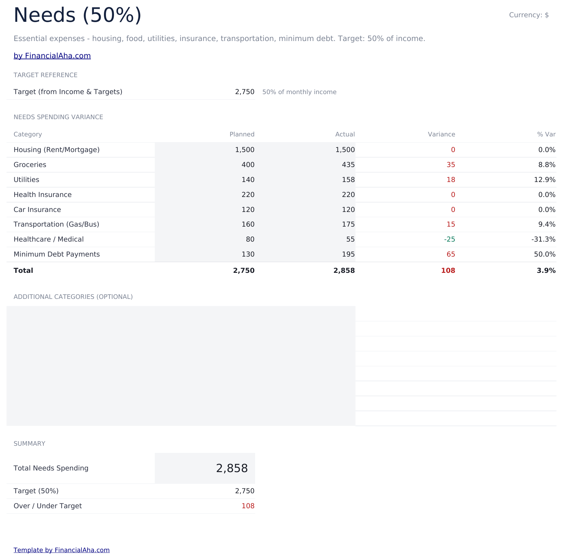Select the Over / Under Target value
The height and width of the screenshot is (560, 563).
pos(248,506)
